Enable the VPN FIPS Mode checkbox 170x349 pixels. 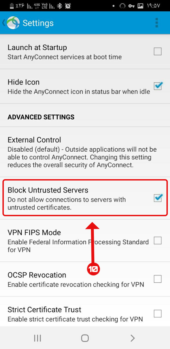click(x=158, y=240)
